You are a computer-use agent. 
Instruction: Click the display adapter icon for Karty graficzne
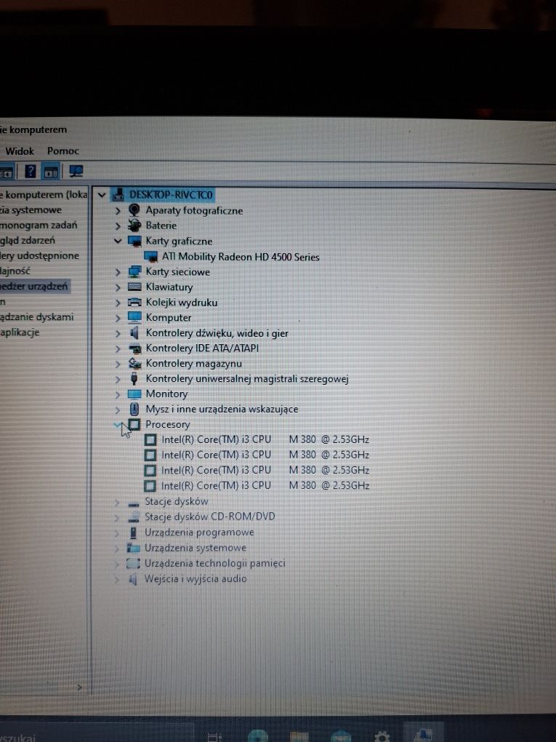134,242
